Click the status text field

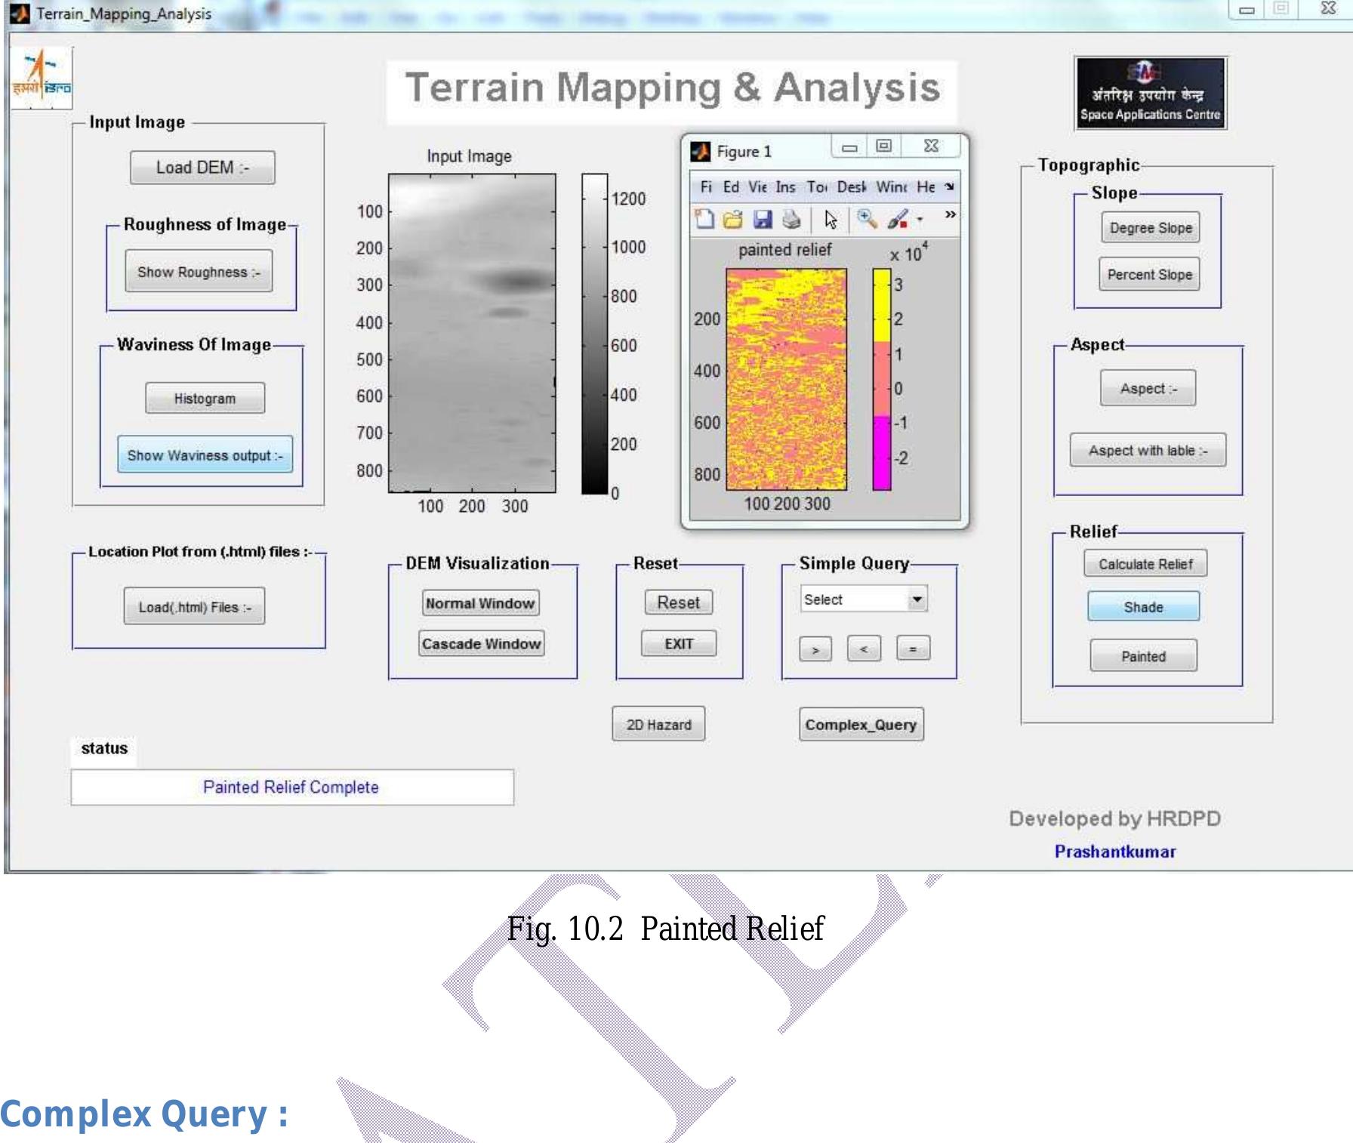tap(292, 787)
